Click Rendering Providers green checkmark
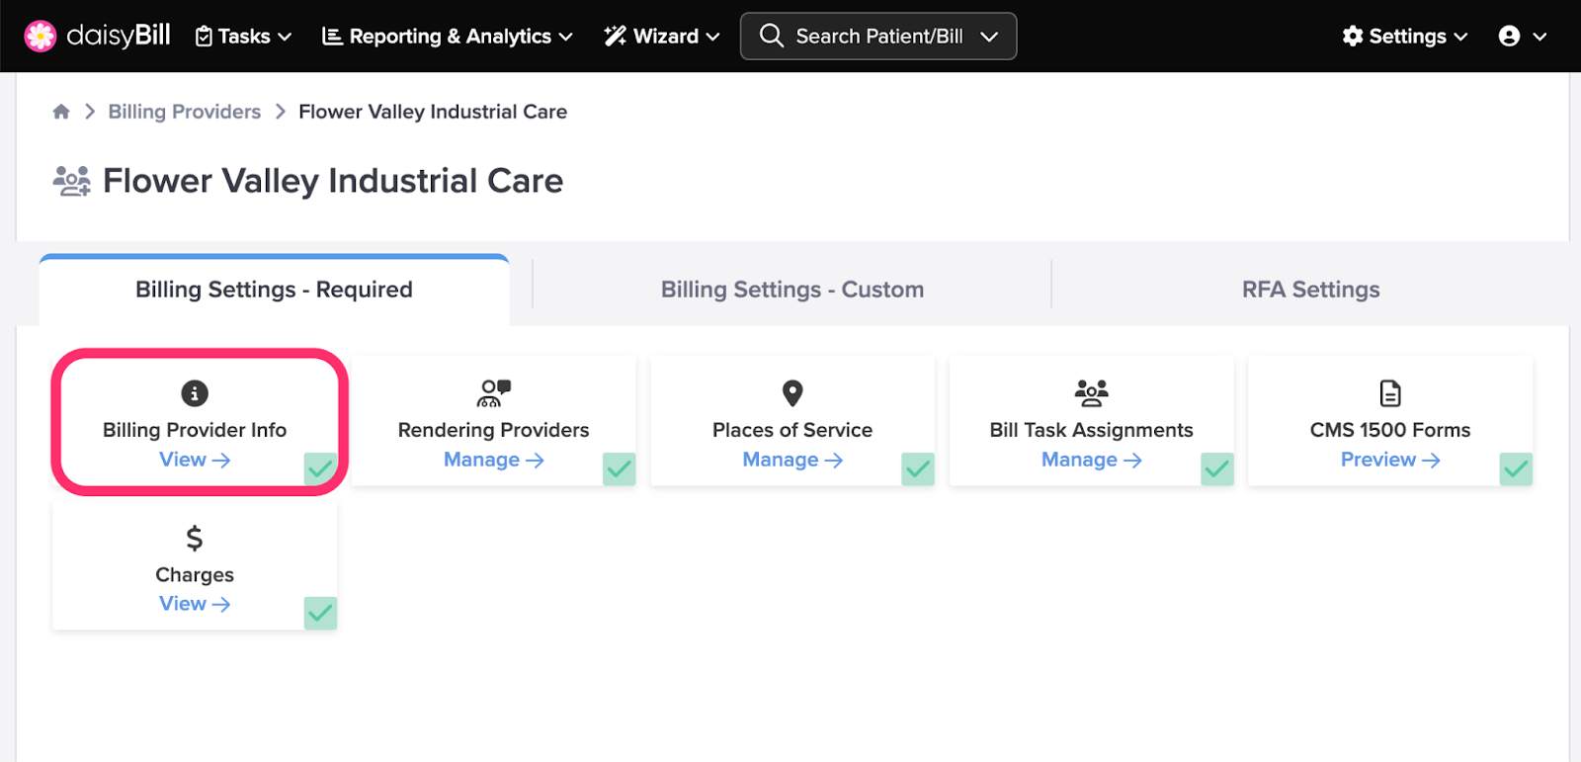This screenshot has width=1581, height=762. [620, 468]
